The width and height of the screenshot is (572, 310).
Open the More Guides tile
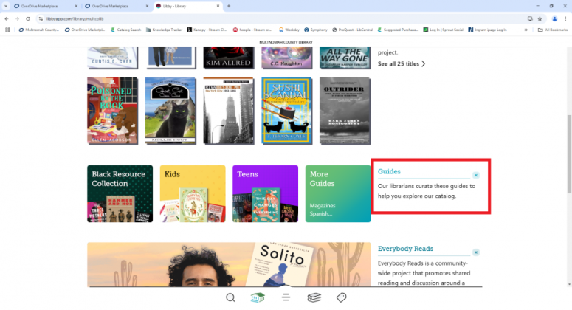pos(338,193)
